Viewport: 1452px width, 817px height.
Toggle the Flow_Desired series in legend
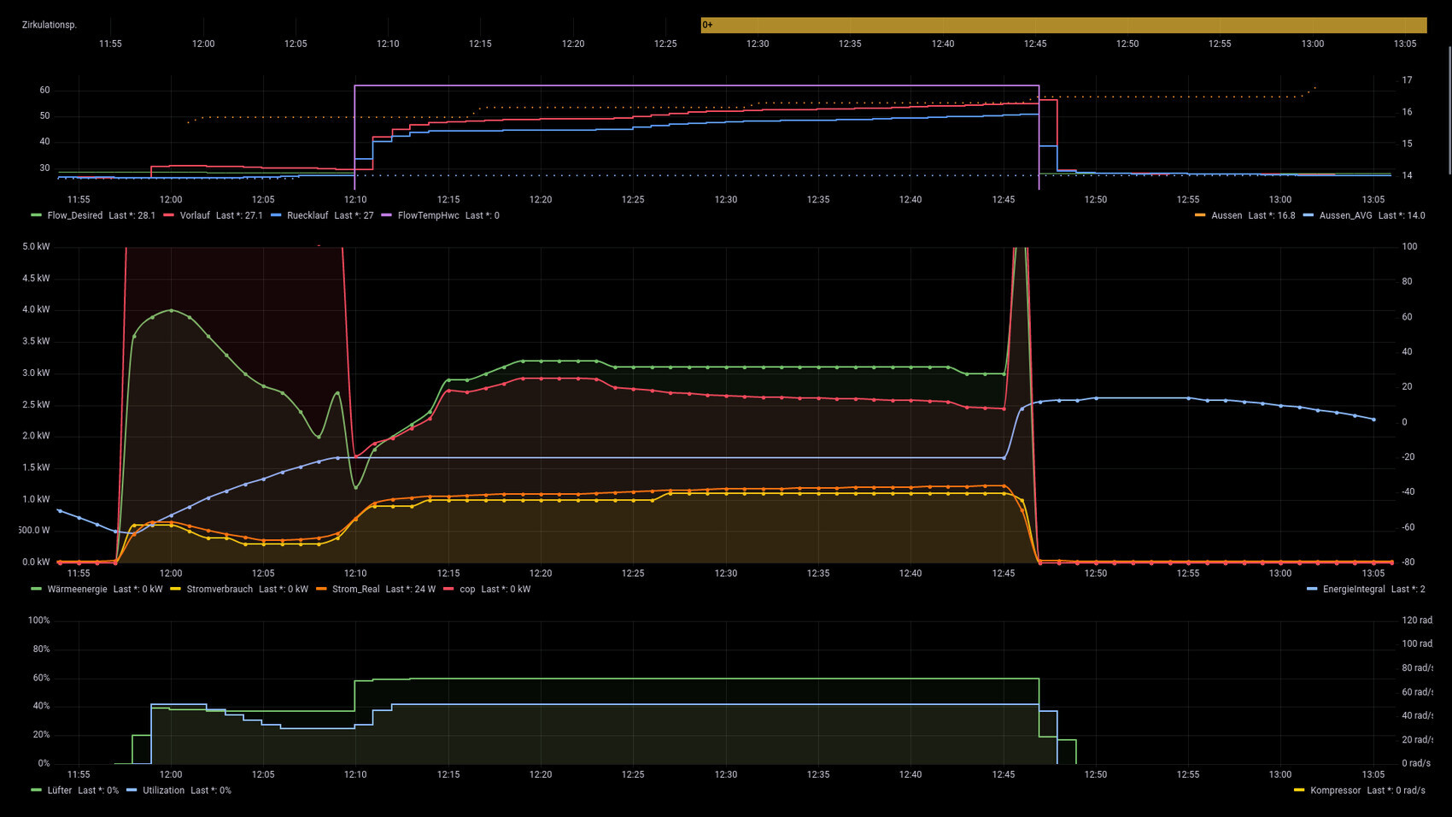74,215
